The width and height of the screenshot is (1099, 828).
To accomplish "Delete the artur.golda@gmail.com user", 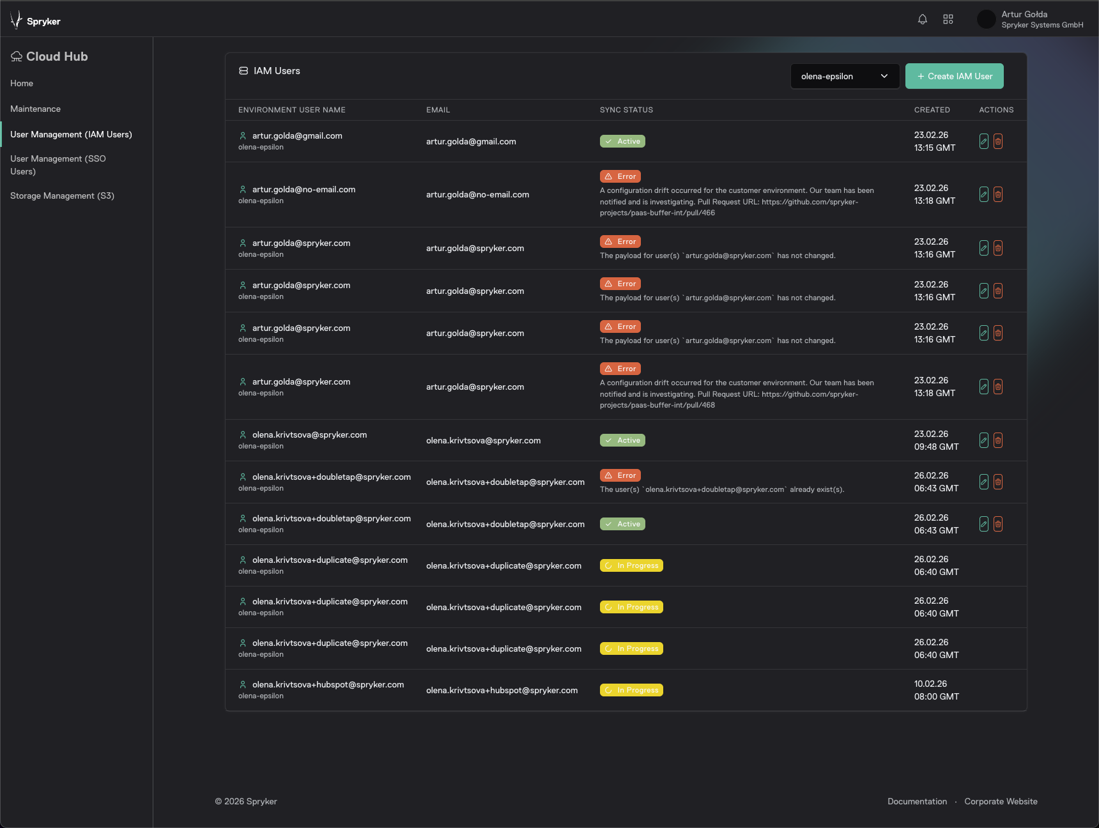I will point(998,141).
